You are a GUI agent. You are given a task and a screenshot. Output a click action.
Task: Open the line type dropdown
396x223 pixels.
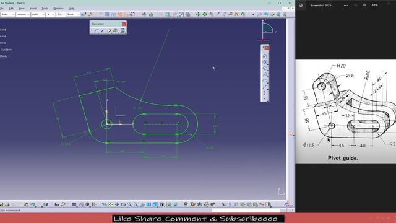pyautogui.click(x=24, y=14)
